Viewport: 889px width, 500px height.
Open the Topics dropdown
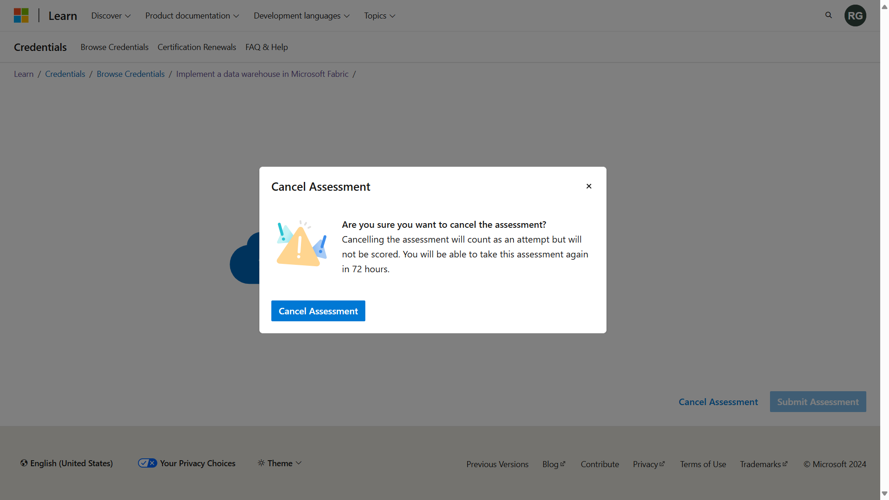pyautogui.click(x=379, y=15)
